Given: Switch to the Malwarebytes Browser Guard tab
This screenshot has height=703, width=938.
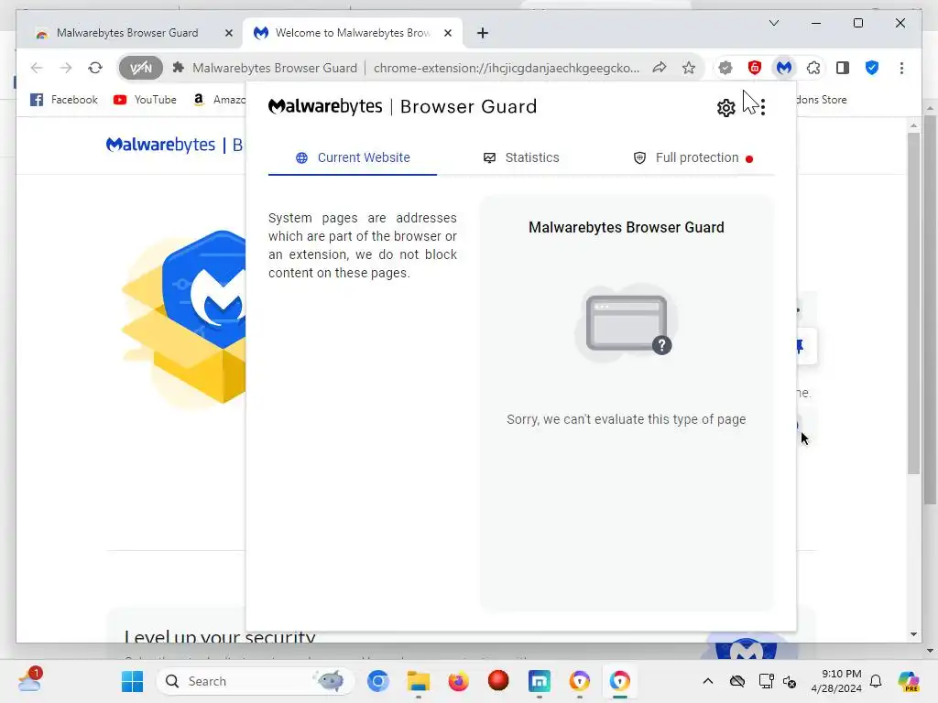Looking at the screenshot, I should point(126,33).
